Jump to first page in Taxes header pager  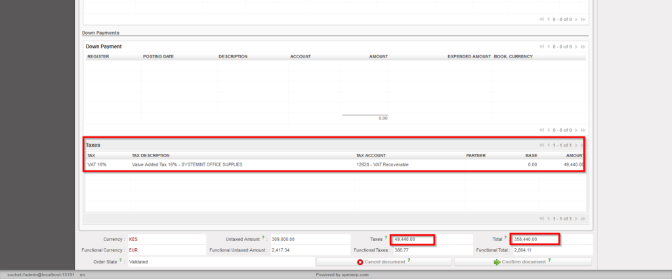point(541,145)
